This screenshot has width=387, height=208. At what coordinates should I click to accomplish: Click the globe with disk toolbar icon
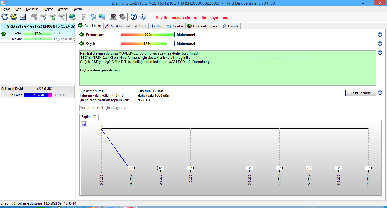(73, 17)
